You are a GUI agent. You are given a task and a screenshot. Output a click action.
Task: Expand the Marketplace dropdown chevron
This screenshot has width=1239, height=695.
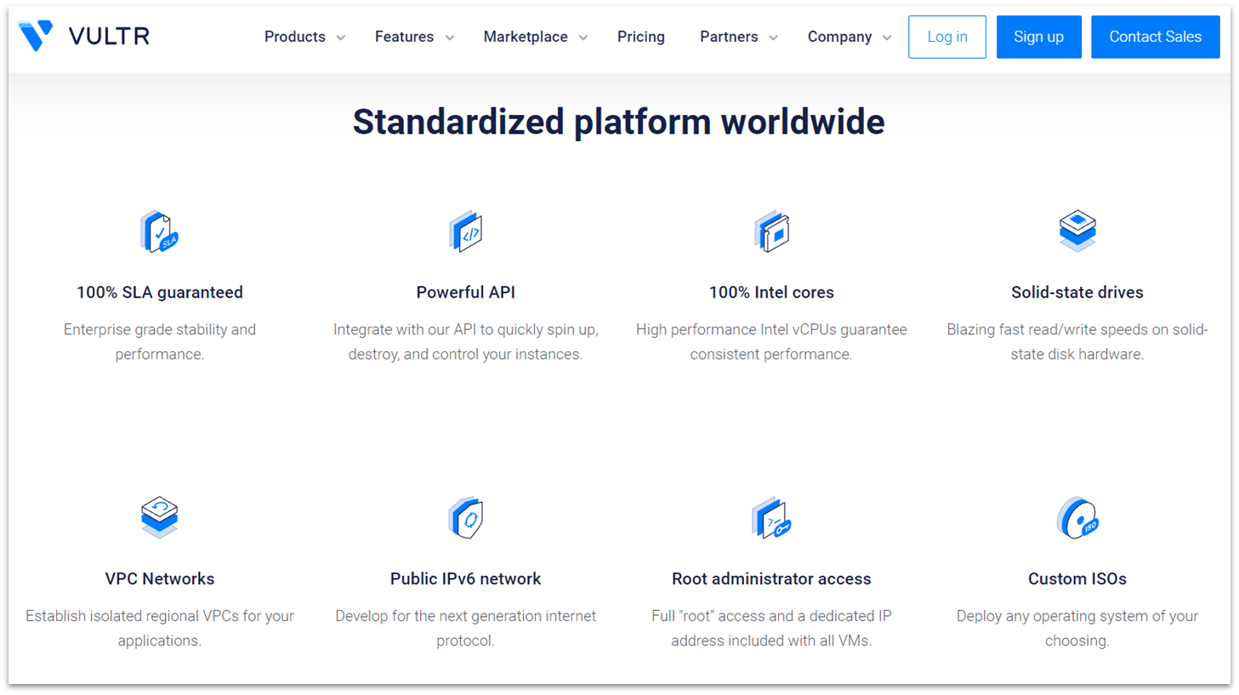[x=583, y=37]
